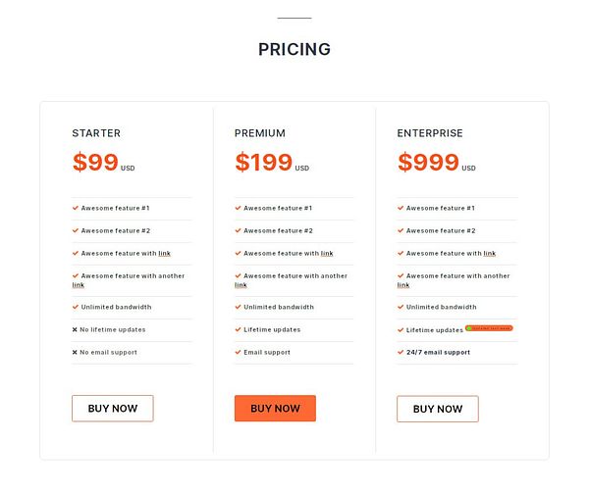The width and height of the screenshot is (589, 490).
Task: Click checkmark beside Enterprise Unlimited bandwidth
Action: click(x=401, y=308)
